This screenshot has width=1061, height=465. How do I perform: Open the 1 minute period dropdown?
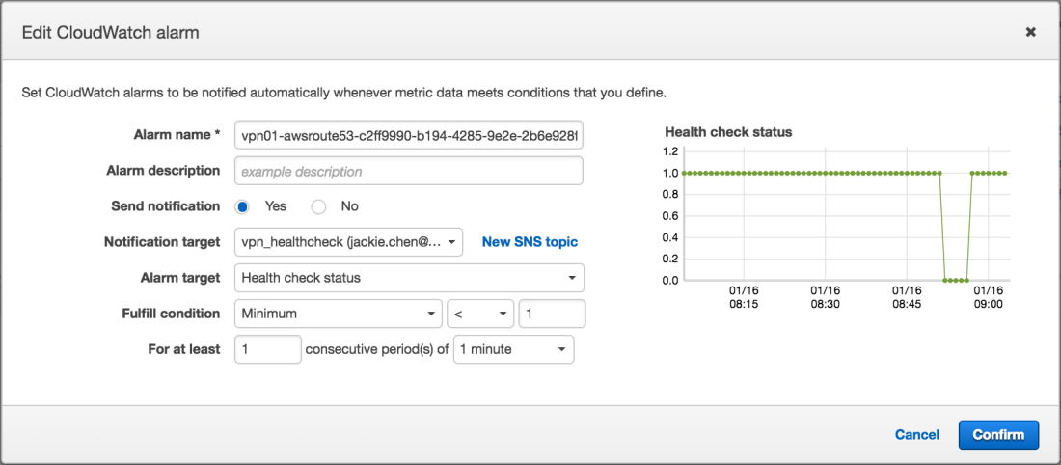[x=513, y=349]
